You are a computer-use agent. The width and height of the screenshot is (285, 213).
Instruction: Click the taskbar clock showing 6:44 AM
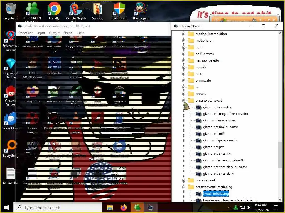click(x=261, y=207)
